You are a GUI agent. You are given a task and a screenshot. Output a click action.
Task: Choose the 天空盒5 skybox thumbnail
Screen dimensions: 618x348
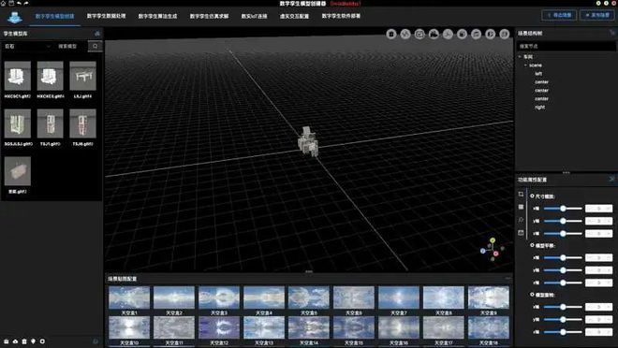coord(309,297)
